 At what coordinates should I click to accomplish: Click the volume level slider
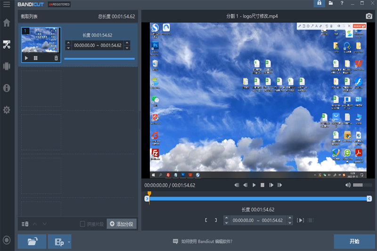[362, 185]
